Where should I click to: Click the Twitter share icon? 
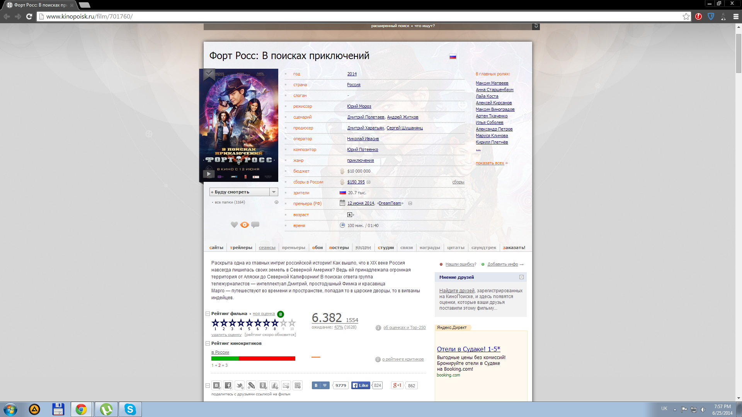coord(240,385)
